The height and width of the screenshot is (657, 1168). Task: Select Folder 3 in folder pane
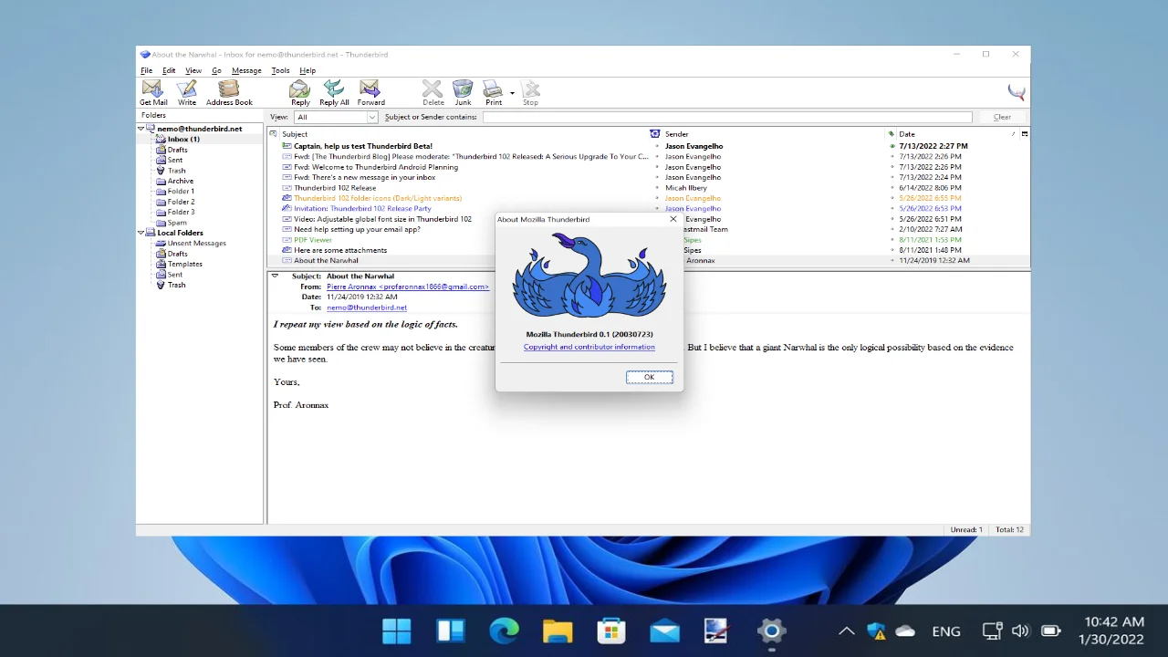(x=180, y=212)
